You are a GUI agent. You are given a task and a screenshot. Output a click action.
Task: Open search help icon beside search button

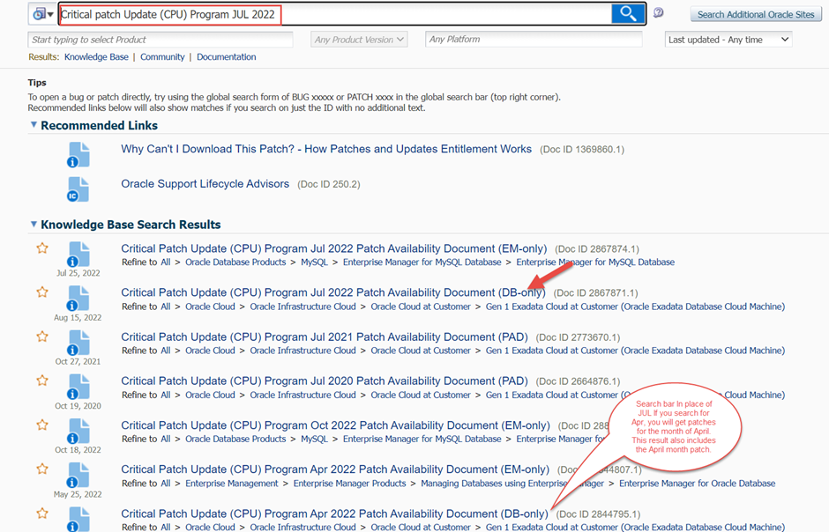(658, 12)
